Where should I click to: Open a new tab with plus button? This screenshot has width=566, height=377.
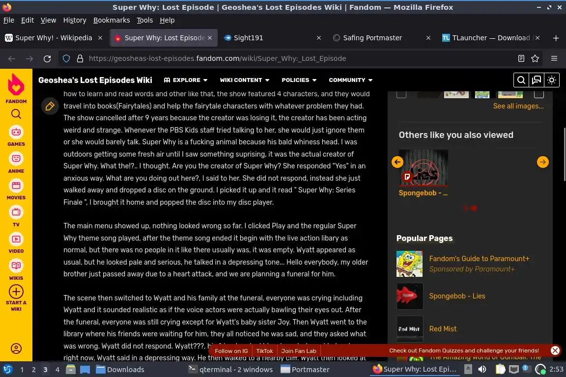tap(556, 38)
